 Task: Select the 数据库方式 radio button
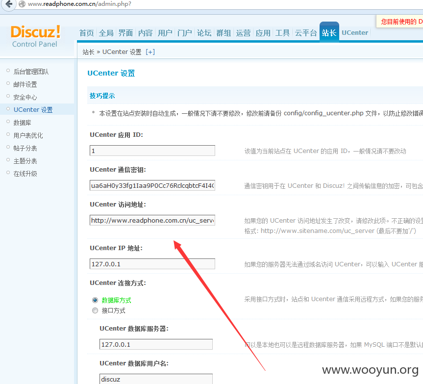[95, 300]
